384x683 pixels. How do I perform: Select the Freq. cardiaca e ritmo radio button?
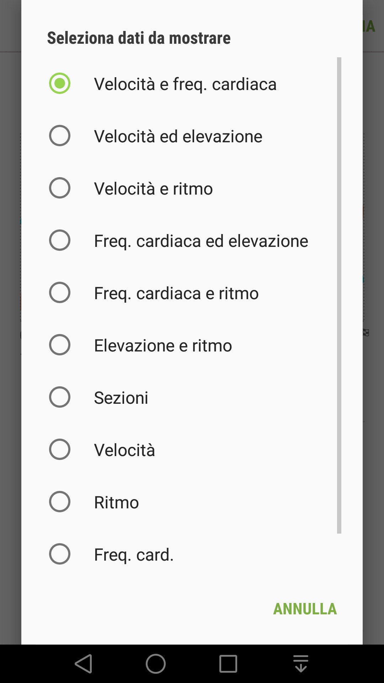click(x=60, y=292)
